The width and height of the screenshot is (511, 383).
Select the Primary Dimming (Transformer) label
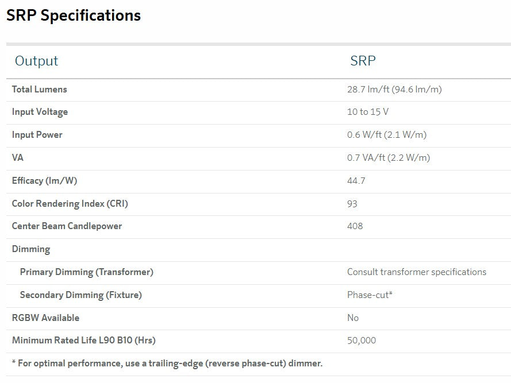(x=86, y=272)
